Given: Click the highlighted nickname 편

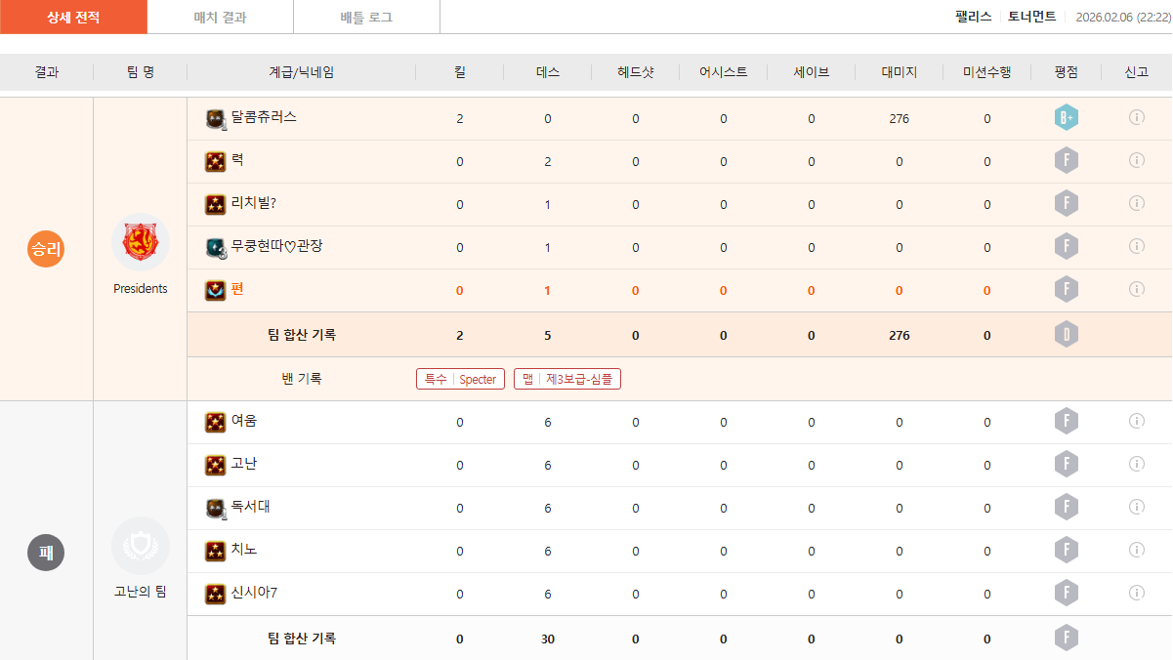Looking at the screenshot, I should [x=237, y=289].
